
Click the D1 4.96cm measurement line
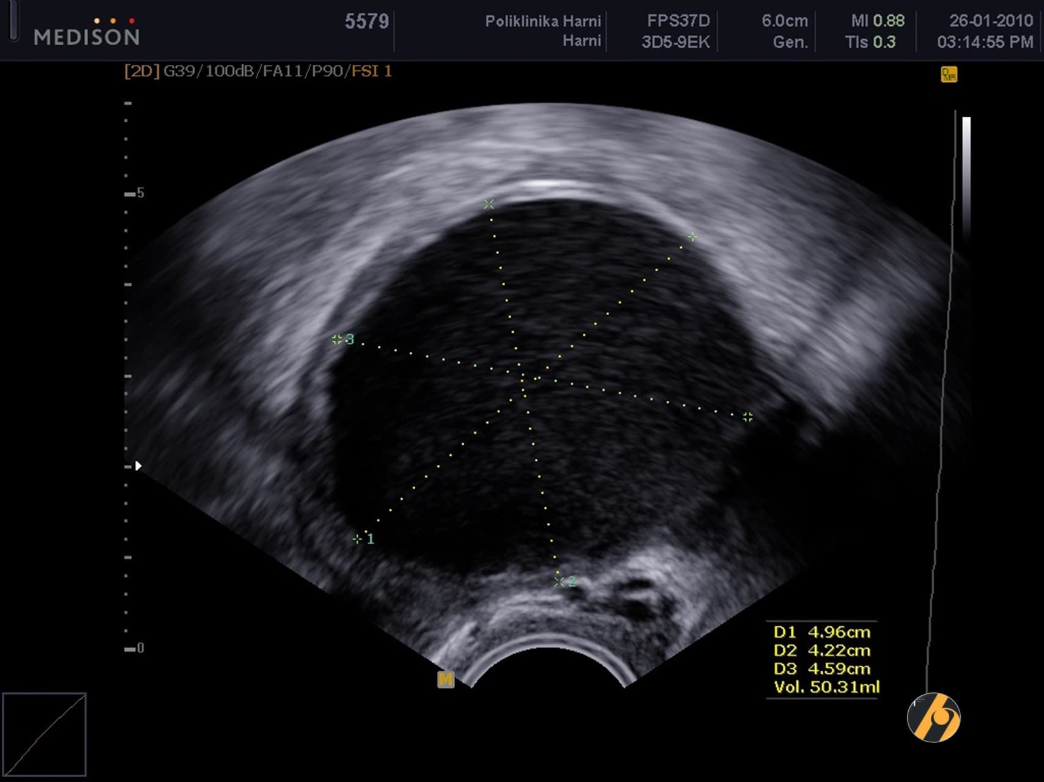[821, 632]
